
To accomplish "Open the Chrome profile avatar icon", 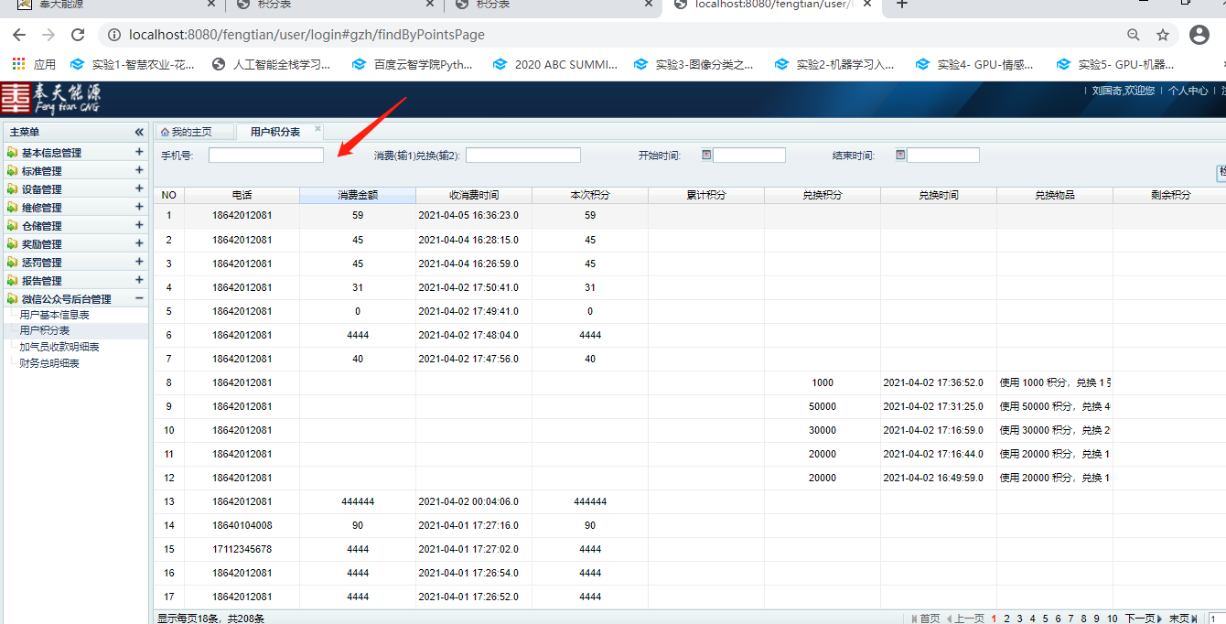I will (1199, 35).
